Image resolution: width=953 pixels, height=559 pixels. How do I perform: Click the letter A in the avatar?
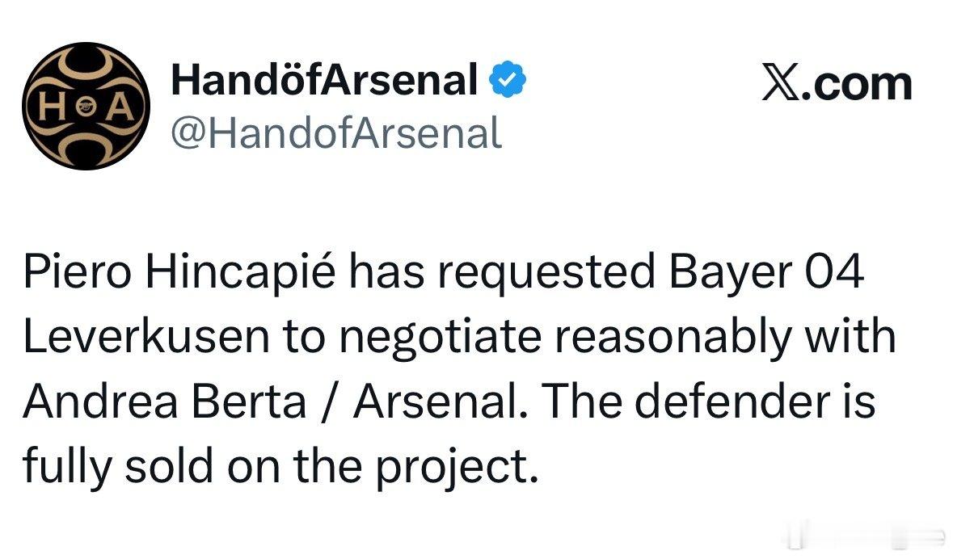click(118, 107)
